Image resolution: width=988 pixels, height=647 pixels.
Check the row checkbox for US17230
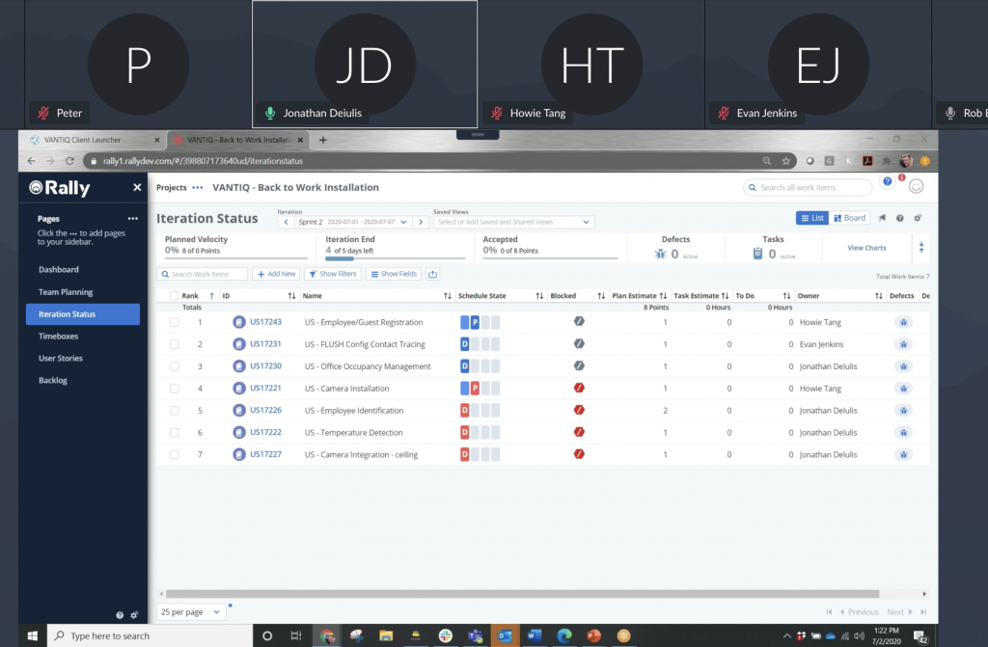(x=174, y=366)
